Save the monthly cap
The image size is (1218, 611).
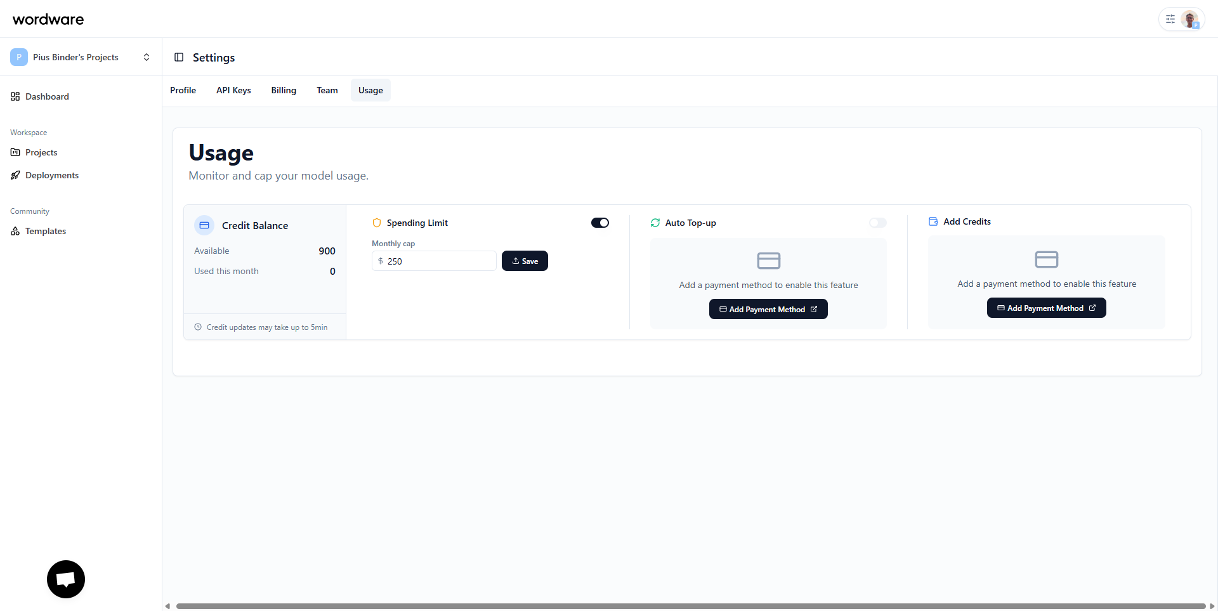(x=525, y=261)
